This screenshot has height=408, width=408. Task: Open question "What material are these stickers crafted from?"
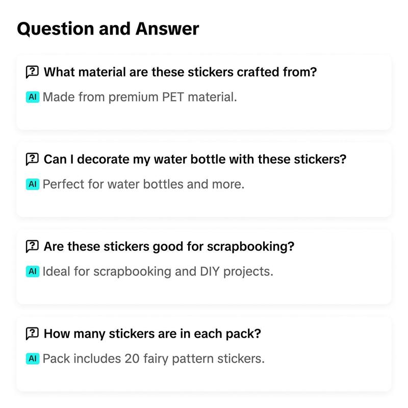click(x=181, y=72)
